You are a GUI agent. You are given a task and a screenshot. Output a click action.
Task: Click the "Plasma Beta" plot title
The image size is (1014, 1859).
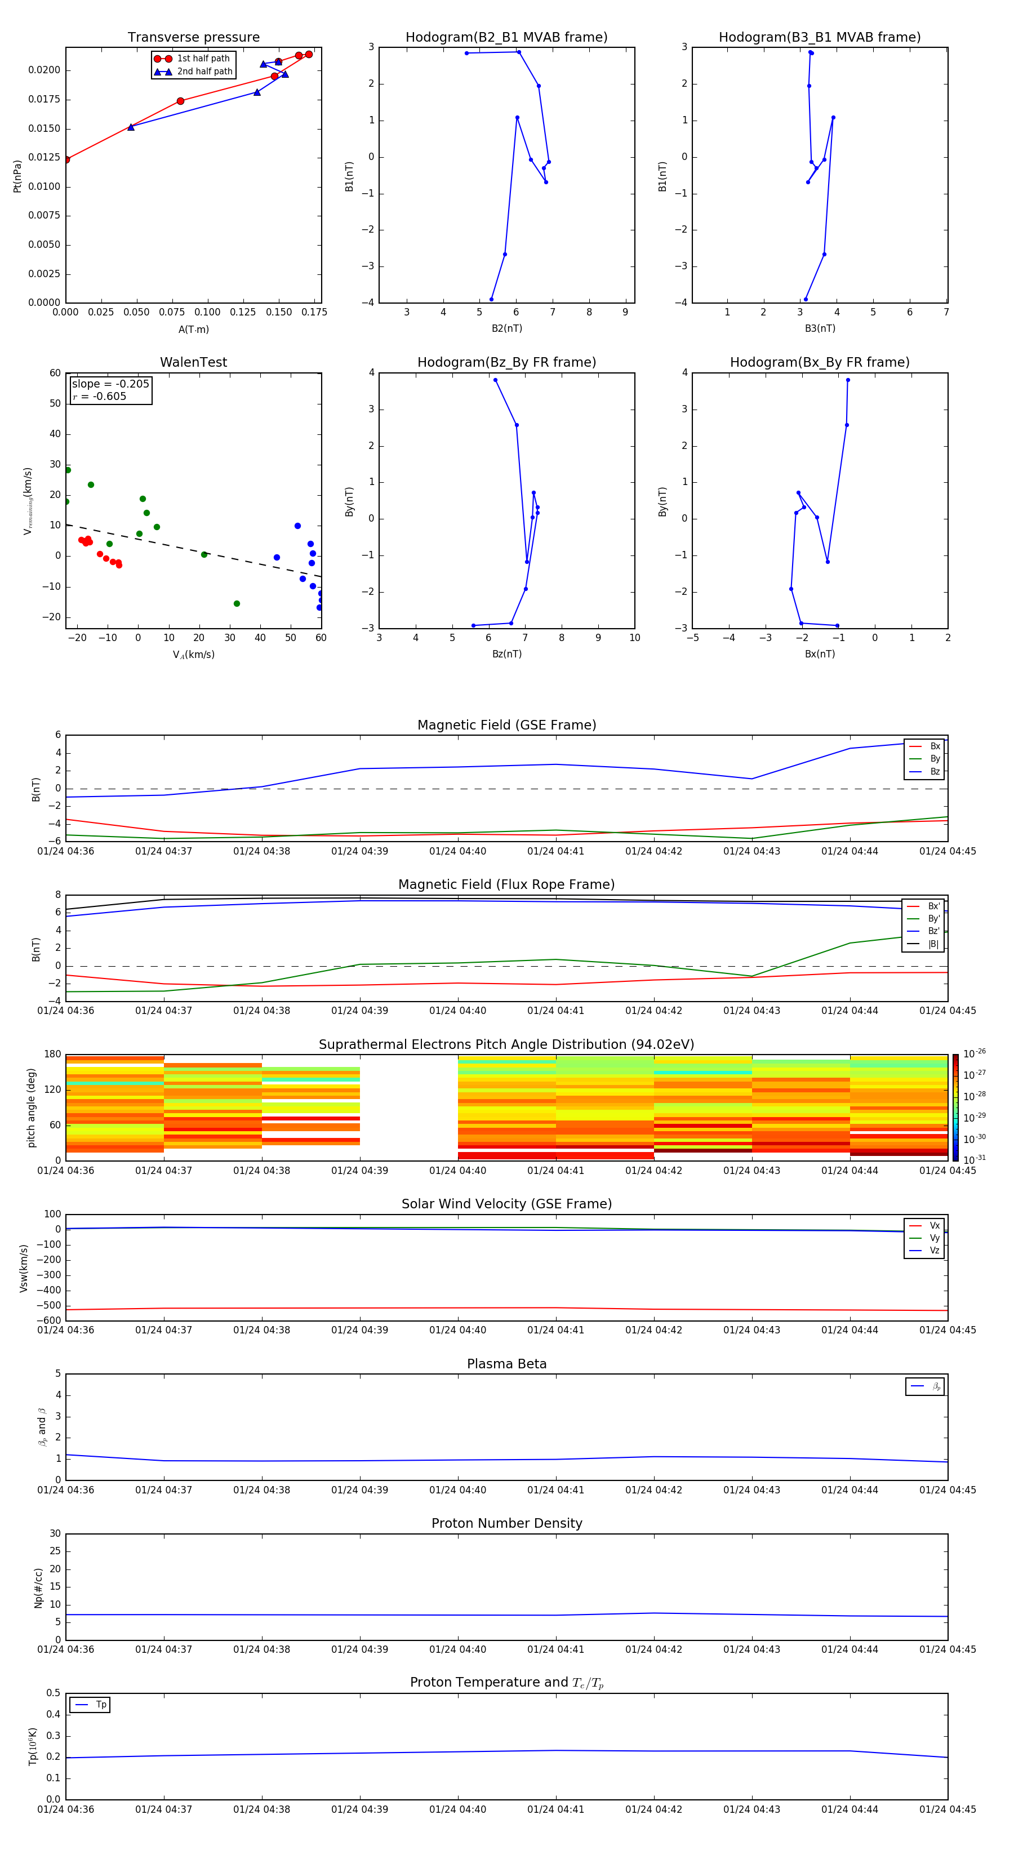coord(506,1364)
